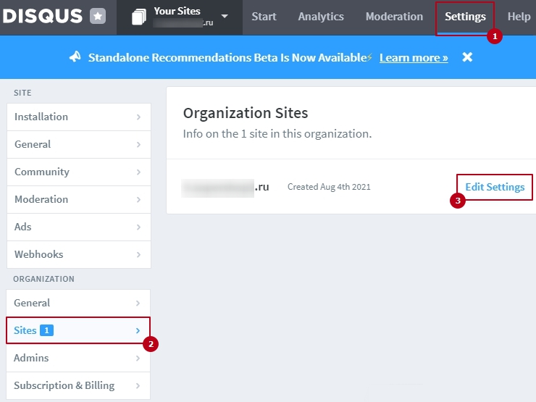This screenshot has width=536, height=402.
Task: Open the Your Sites dropdown arrow
Action: [225, 17]
